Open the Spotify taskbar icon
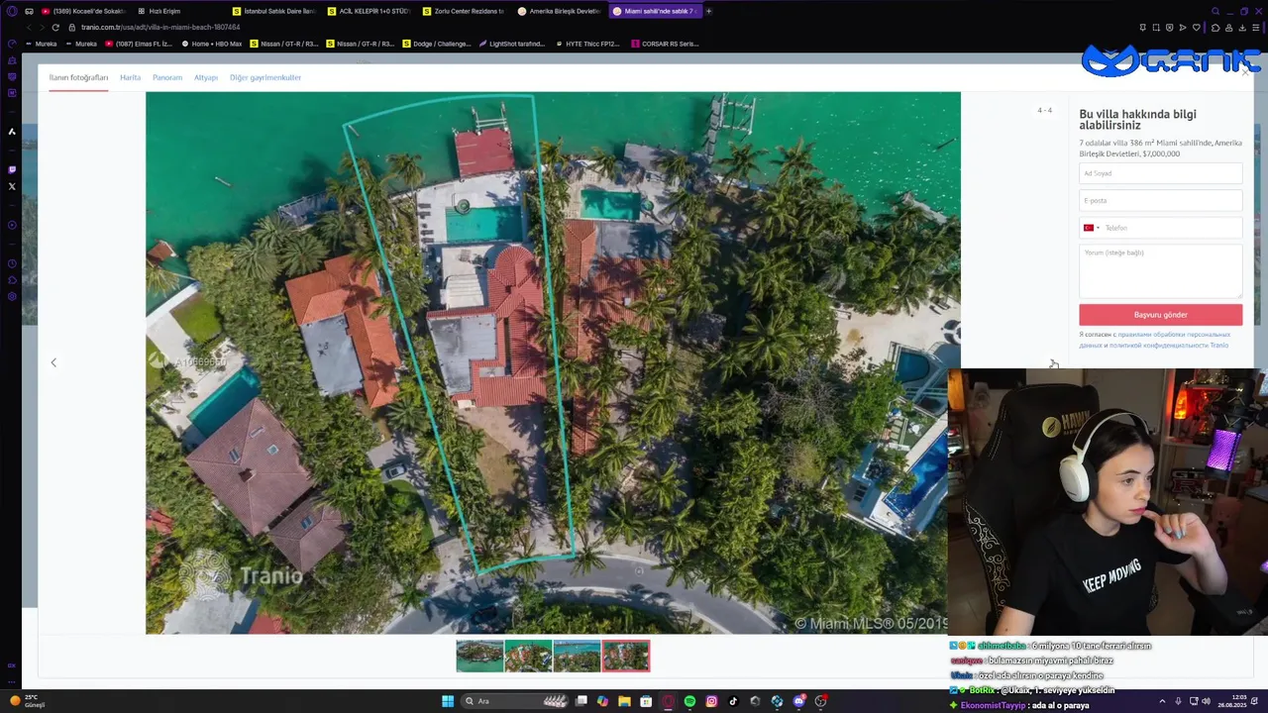 [x=689, y=701]
